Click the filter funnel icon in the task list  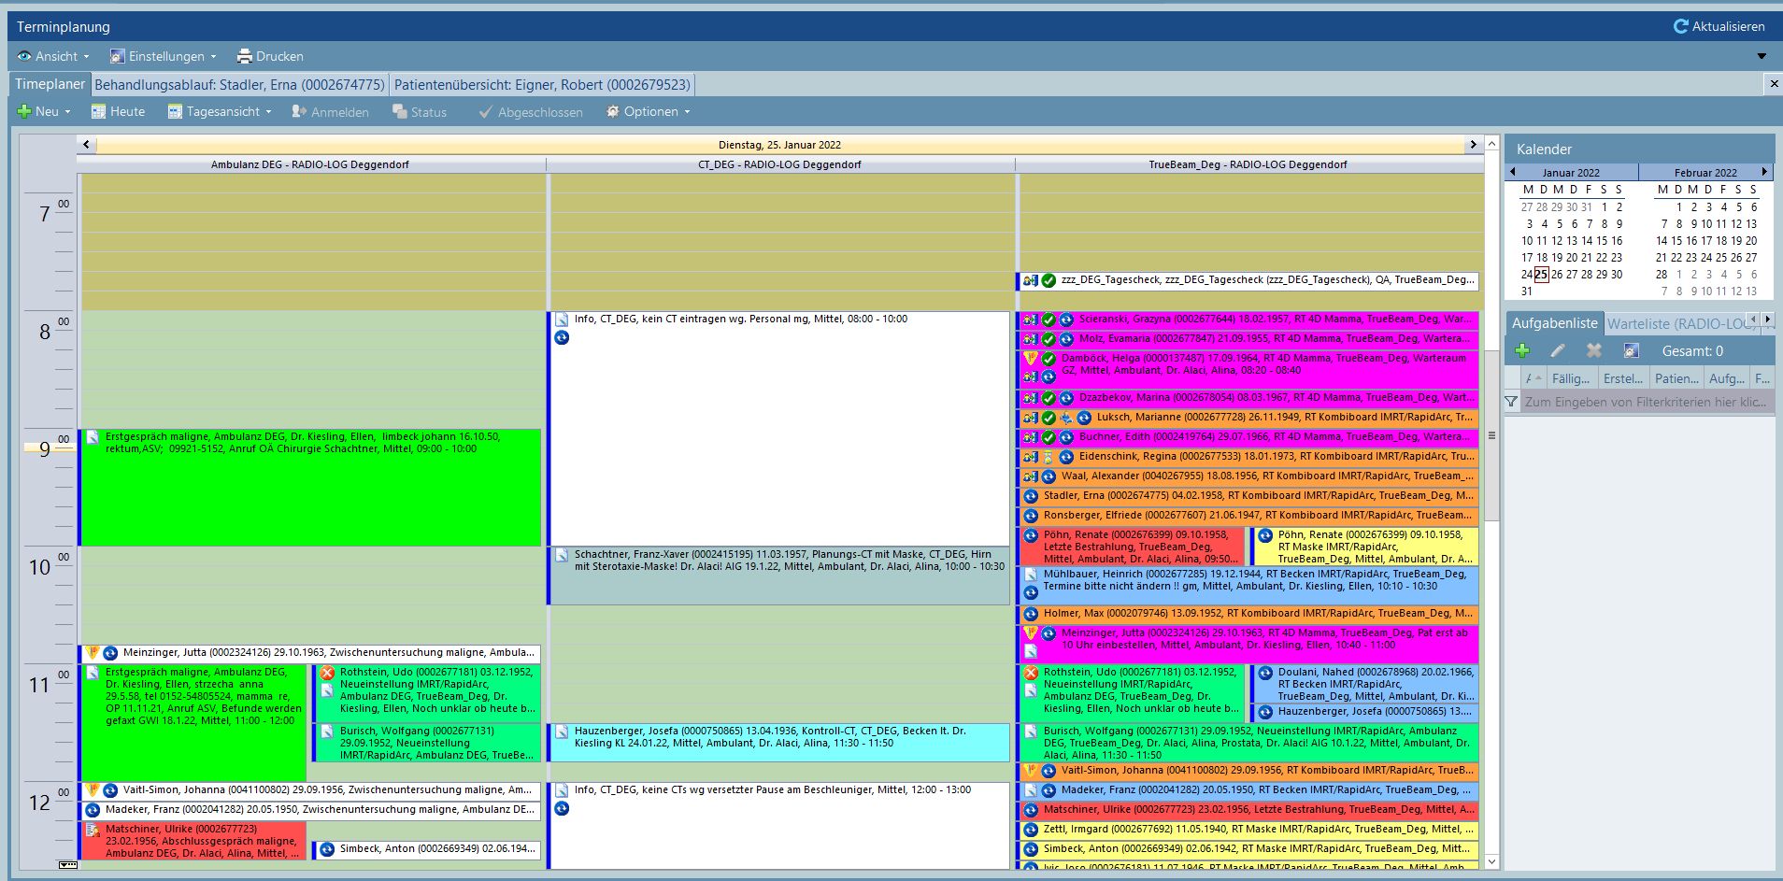click(x=1511, y=401)
